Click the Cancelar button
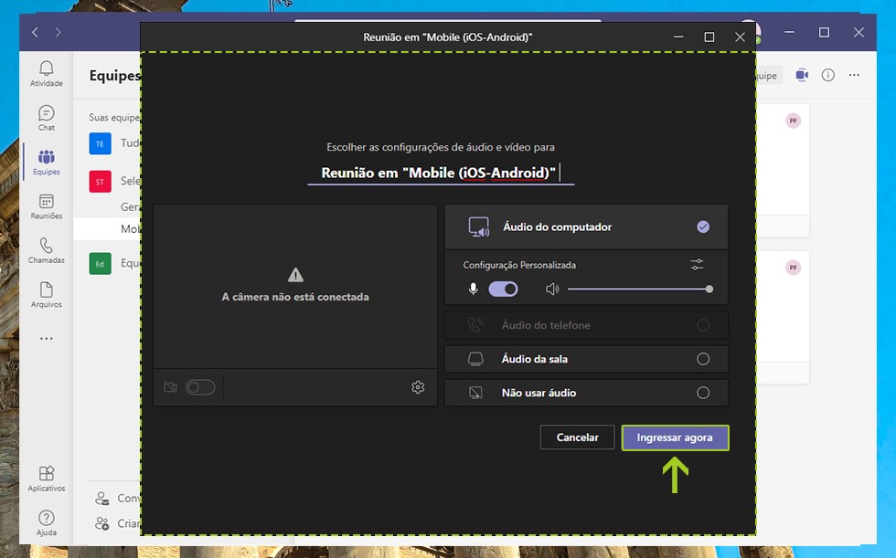 click(577, 437)
